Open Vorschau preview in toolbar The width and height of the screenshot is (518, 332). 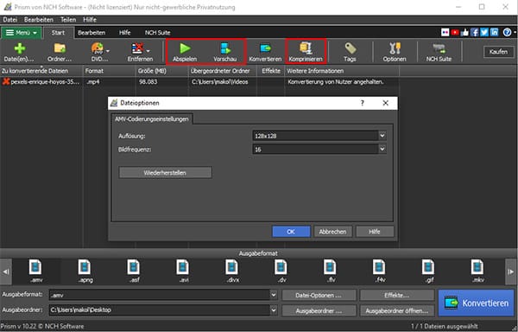[225, 48]
